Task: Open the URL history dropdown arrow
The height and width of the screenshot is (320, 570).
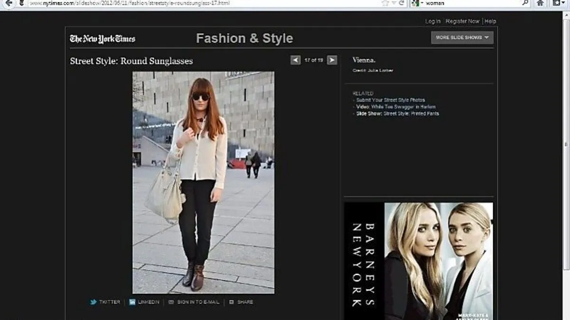Action: 394,3
